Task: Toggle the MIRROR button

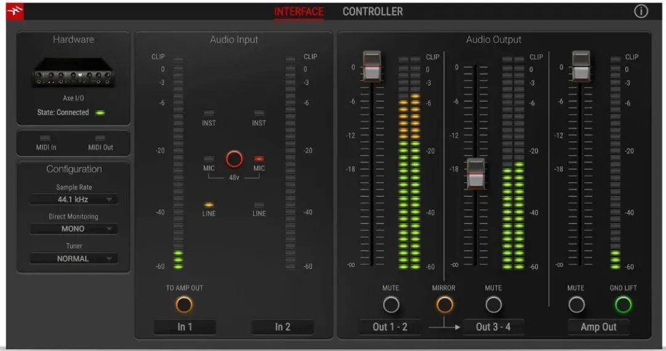Action: click(x=444, y=305)
